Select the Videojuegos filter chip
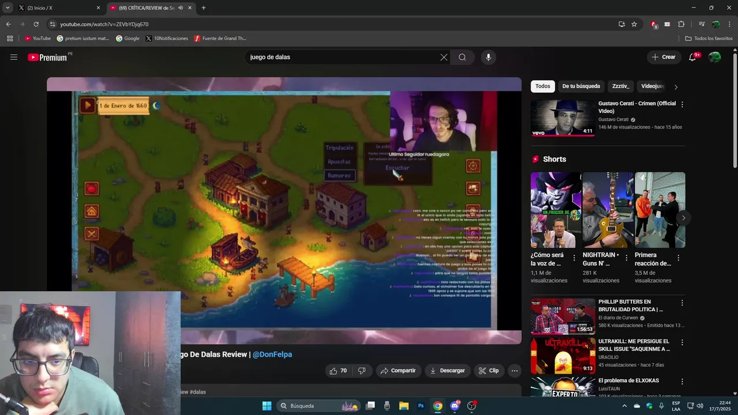 point(653,86)
